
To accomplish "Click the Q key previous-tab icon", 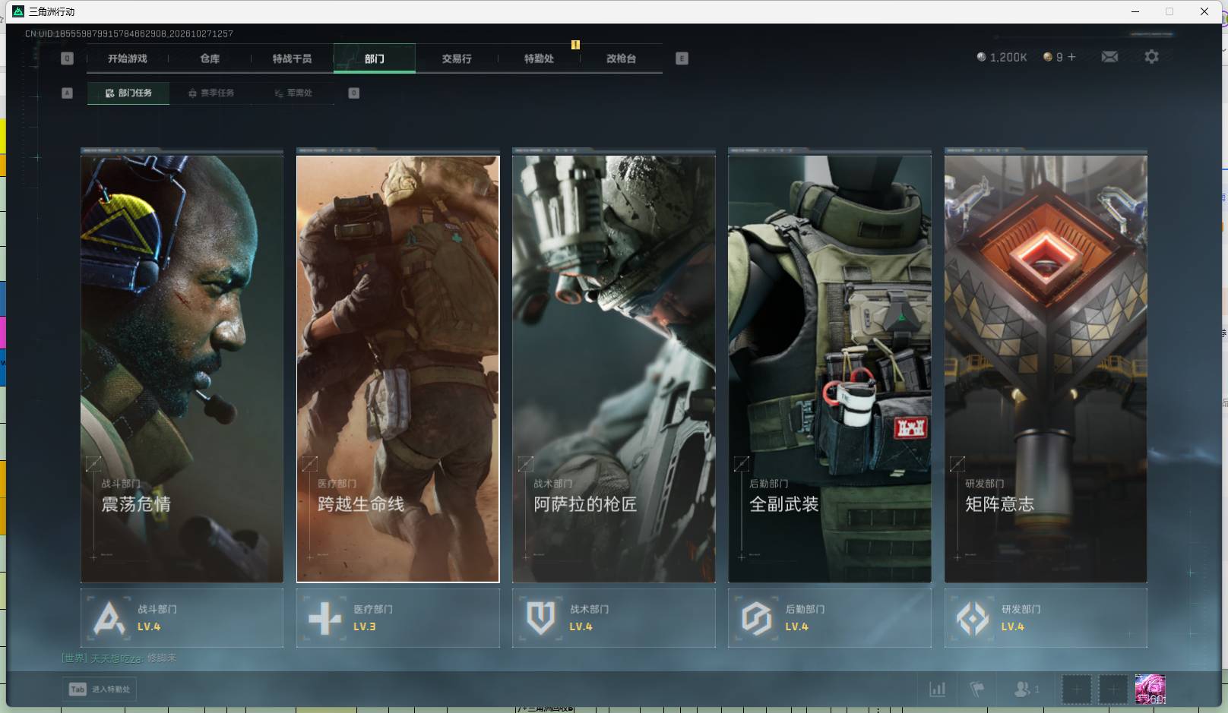I will (x=67, y=58).
